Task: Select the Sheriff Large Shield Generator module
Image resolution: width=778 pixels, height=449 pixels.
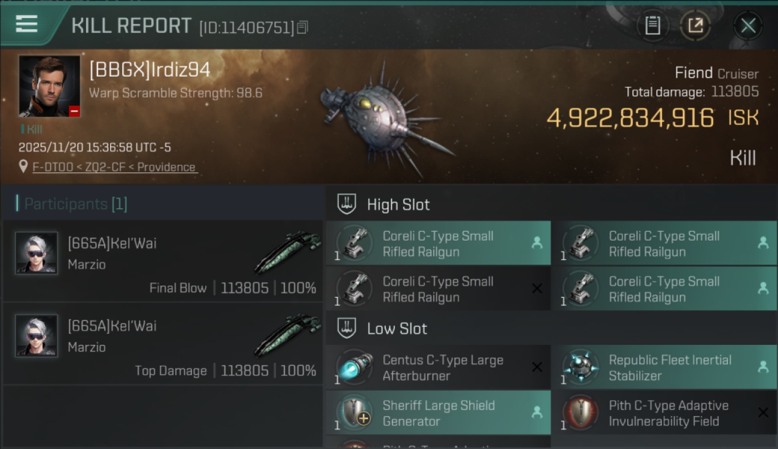Action: [x=438, y=413]
